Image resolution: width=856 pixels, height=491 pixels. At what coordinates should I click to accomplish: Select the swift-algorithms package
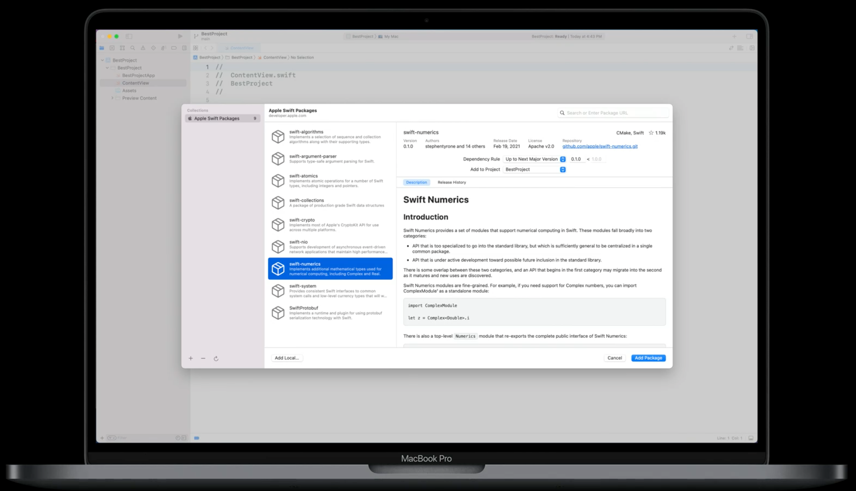coord(330,136)
